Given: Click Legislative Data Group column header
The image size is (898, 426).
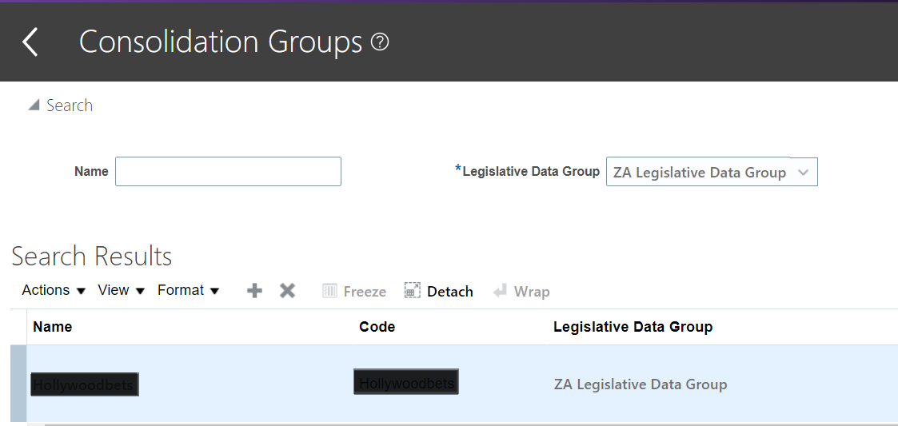Looking at the screenshot, I should 633,327.
